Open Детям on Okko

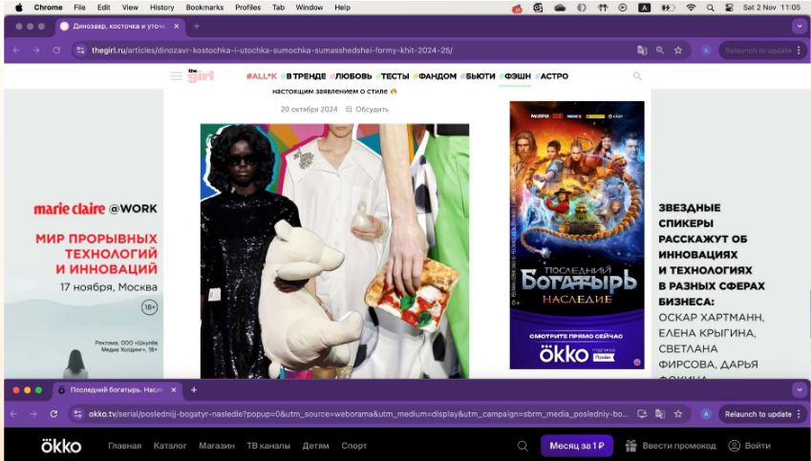click(315, 446)
